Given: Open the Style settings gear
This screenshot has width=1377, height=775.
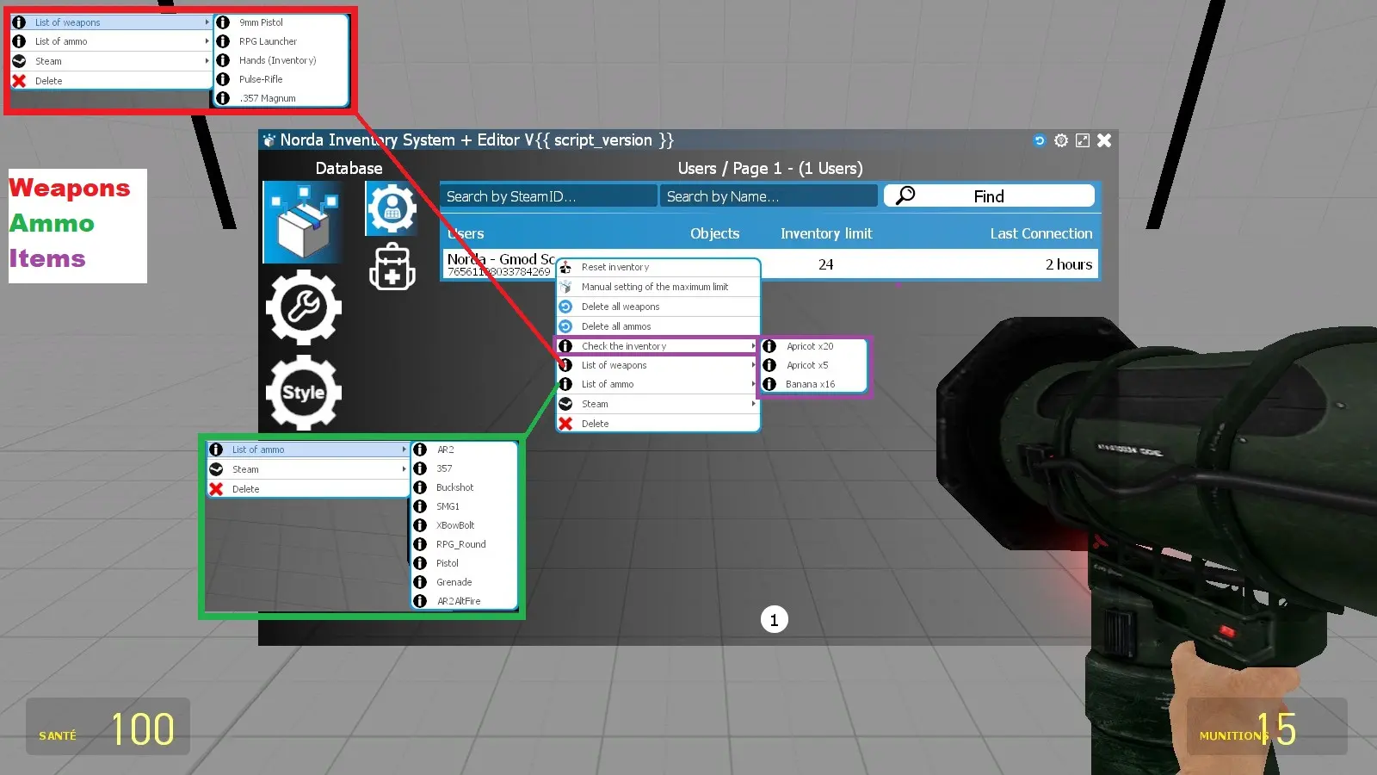Looking at the screenshot, I should coord(303,394).
